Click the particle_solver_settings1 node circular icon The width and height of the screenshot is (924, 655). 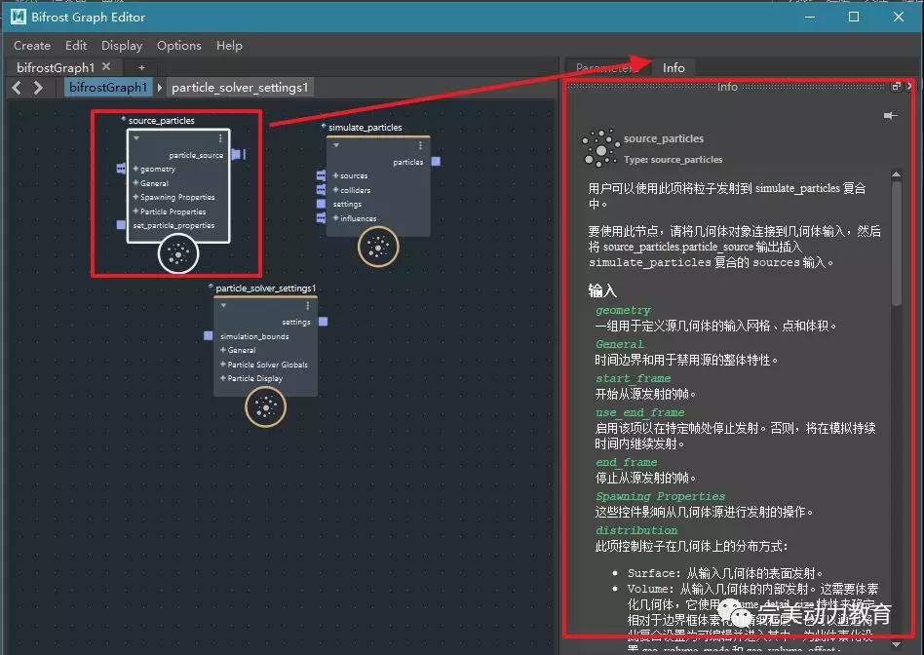[x=265, y=407]
